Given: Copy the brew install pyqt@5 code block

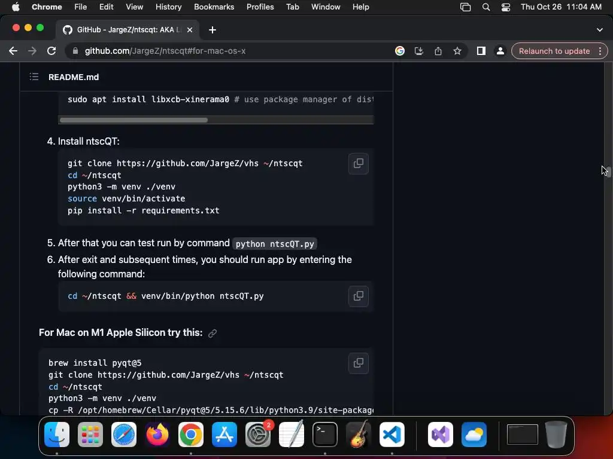Looking at the screenshot, I should [x=358, y=363].
